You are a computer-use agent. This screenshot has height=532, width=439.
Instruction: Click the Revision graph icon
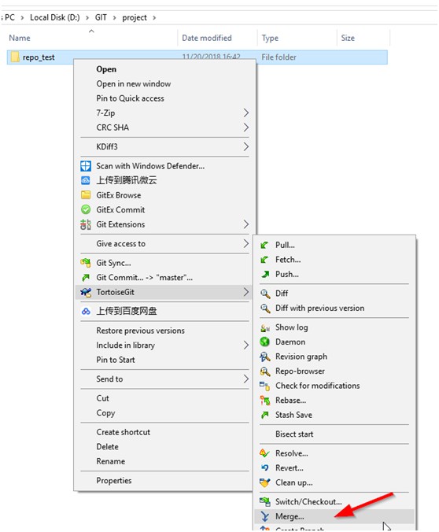point(264,357)
